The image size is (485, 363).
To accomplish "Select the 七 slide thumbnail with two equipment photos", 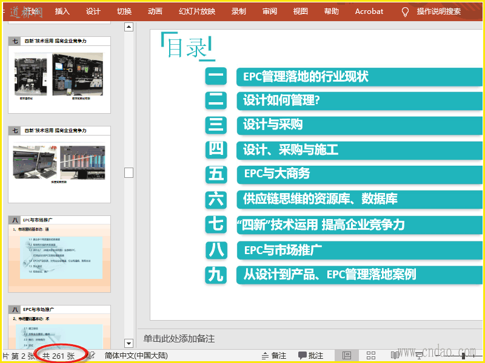I will click(59, 75).
